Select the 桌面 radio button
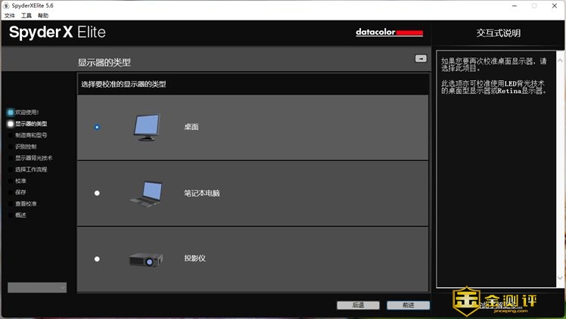The image size is (566, 319). (97, 127)
